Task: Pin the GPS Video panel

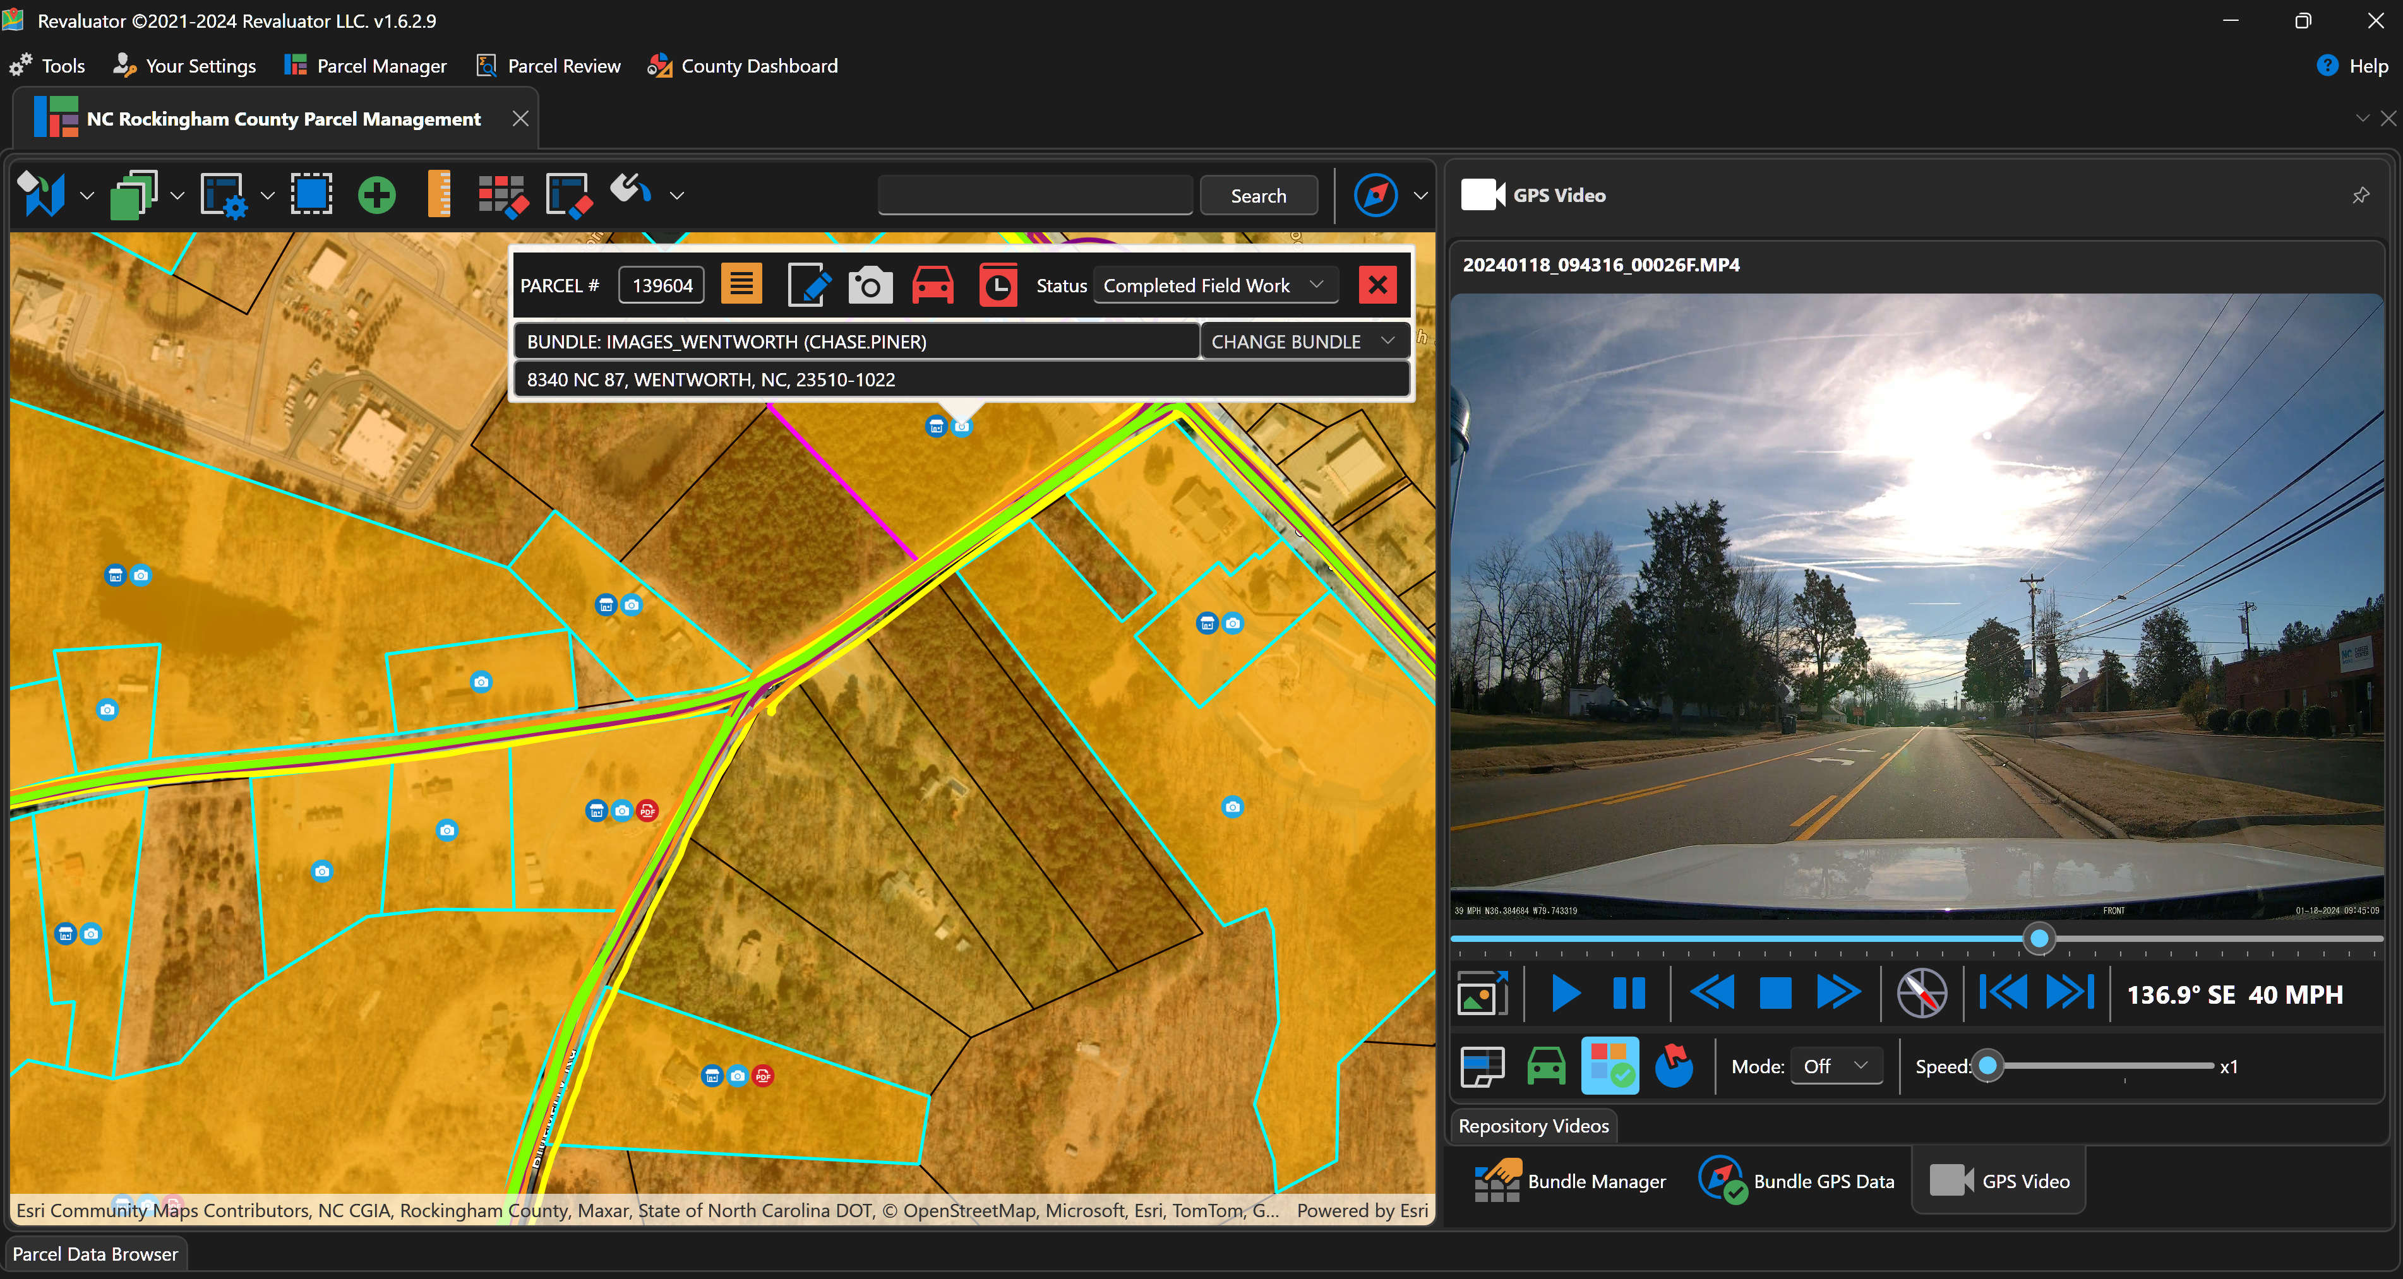Action: click(x=2360, y=196)
